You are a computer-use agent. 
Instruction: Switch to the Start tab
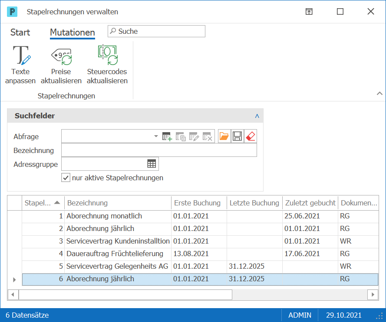20,33
